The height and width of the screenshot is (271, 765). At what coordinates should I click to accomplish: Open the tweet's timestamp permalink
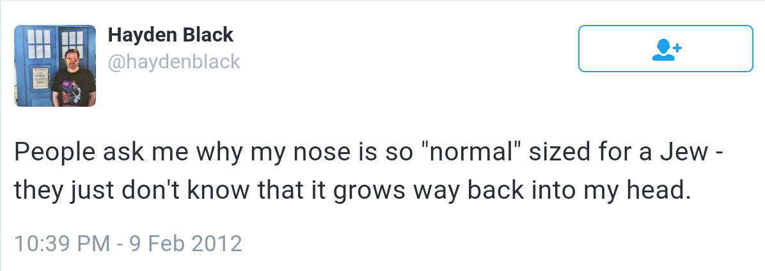point(129,244)
